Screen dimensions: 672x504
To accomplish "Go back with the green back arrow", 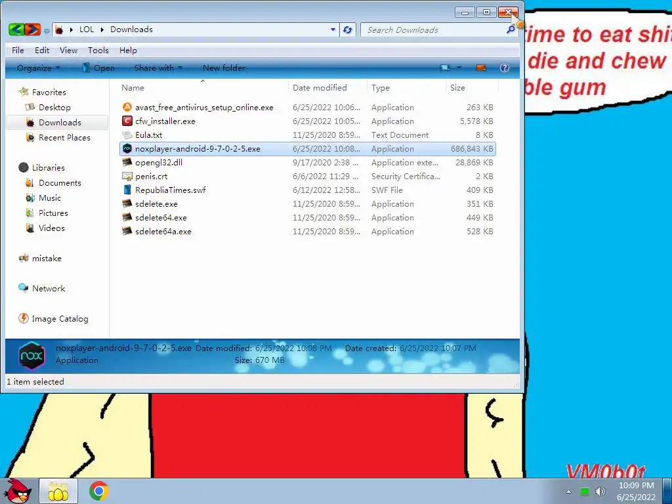I will (x=16, y=30).
